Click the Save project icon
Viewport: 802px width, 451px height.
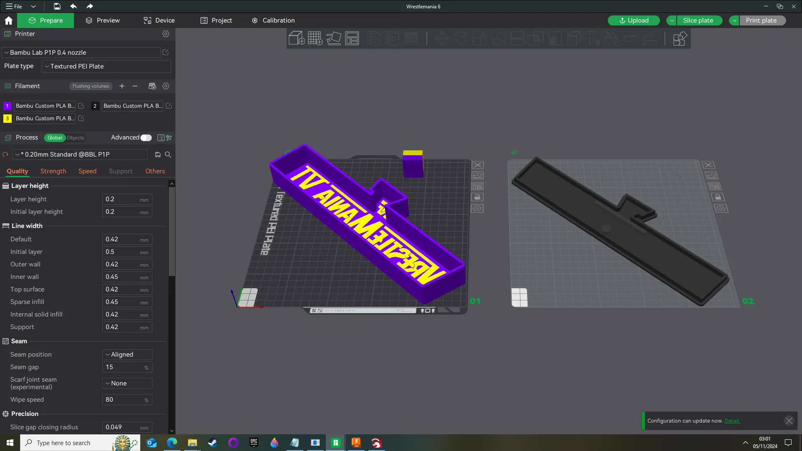coord(57,6)
